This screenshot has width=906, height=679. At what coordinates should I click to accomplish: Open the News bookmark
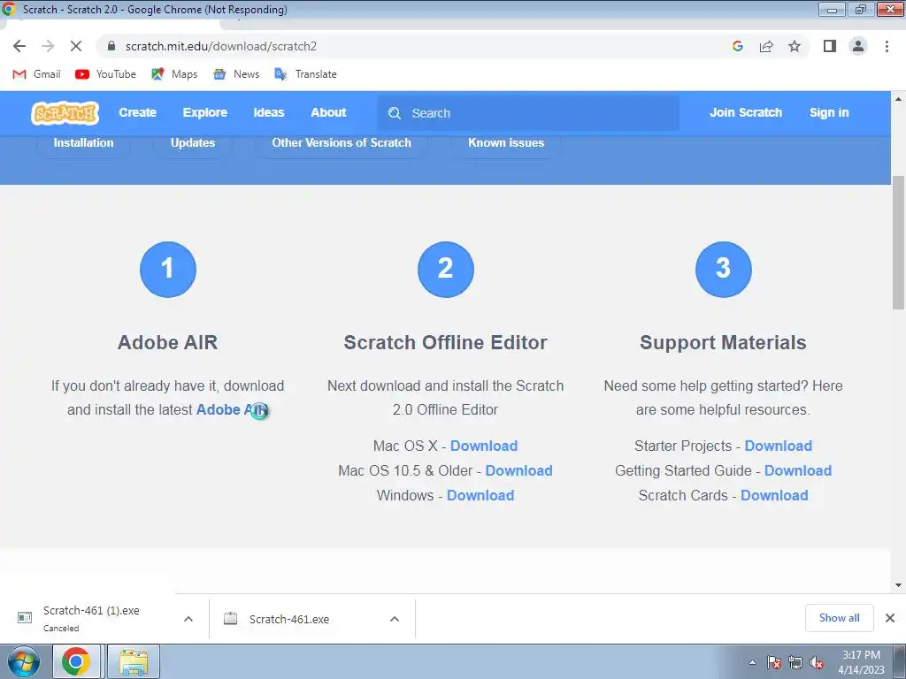click(x=236, y=74)
